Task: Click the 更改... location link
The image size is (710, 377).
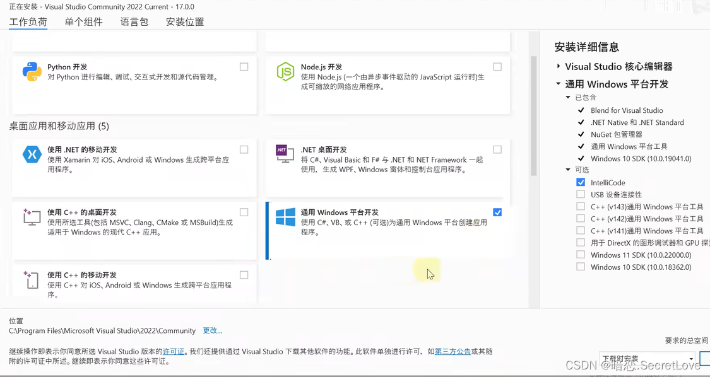Action: [x=212, y=330]
